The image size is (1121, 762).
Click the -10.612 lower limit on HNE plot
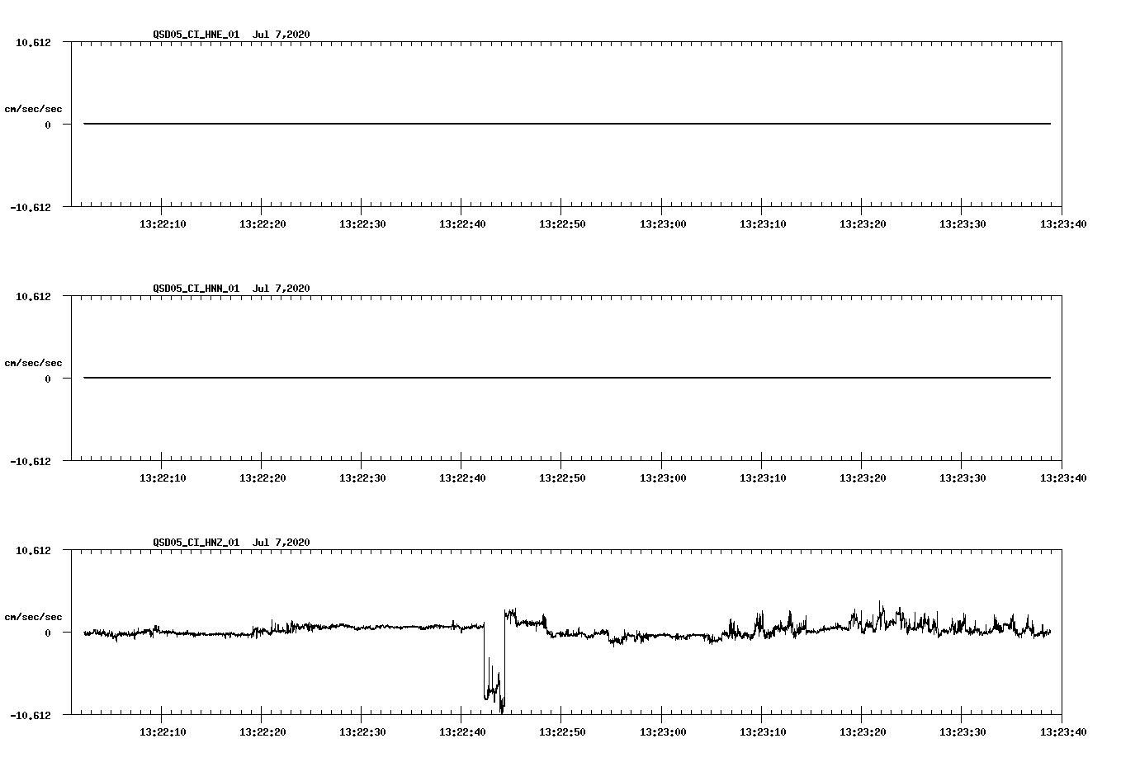click(31, 207)
